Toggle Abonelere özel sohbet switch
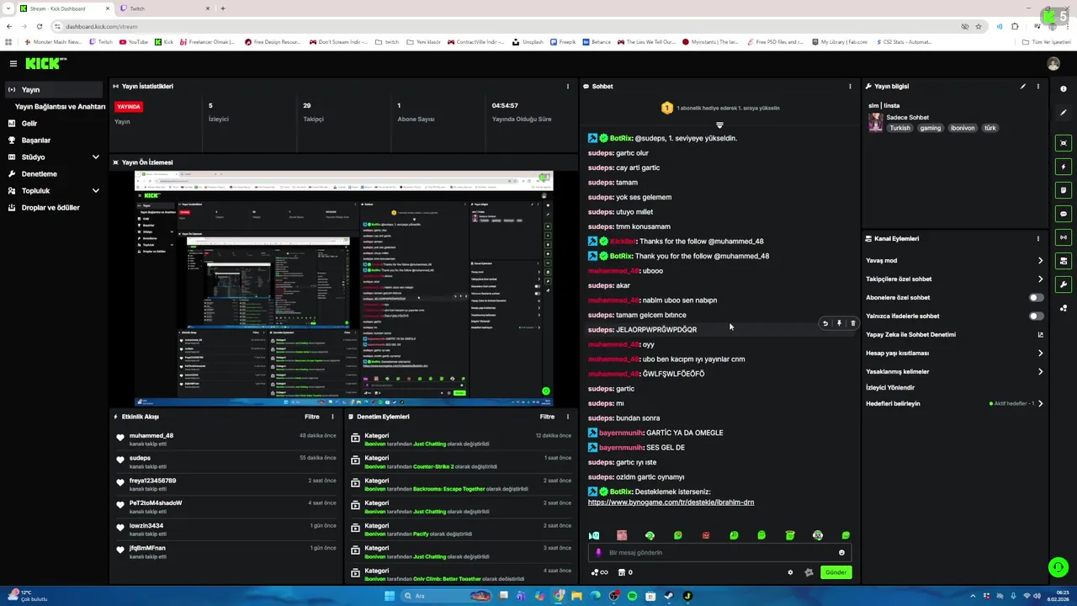1077x606 pixels. coord(1036,297)
